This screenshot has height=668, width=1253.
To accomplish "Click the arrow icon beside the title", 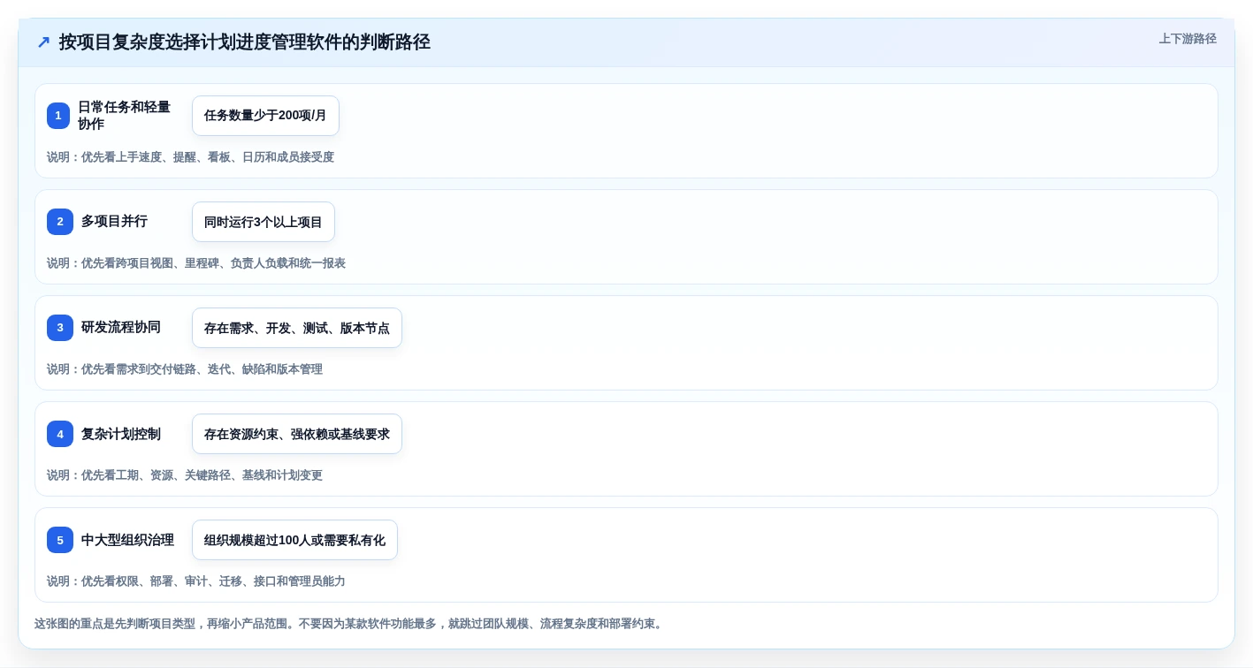I will (x=43, y=42).
